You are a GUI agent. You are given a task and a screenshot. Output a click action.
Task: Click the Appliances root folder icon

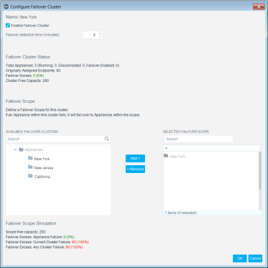pyautogui.click(x=21, y=150)
